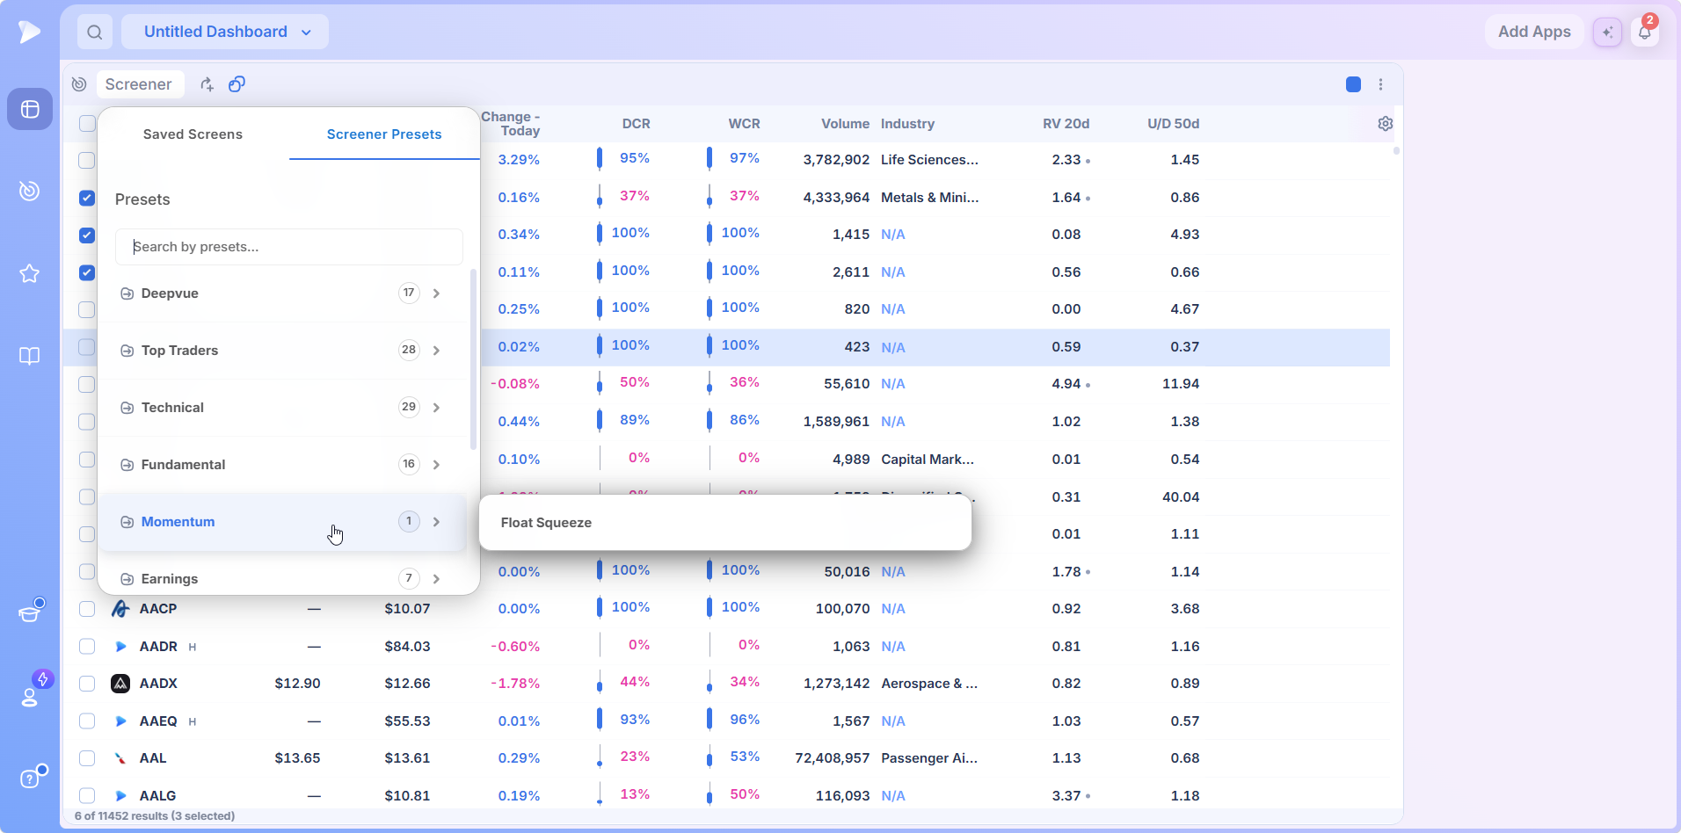Click the link widgets icon
The height and width of the screenshot is (833, 1681).
(x=237, y=83)
